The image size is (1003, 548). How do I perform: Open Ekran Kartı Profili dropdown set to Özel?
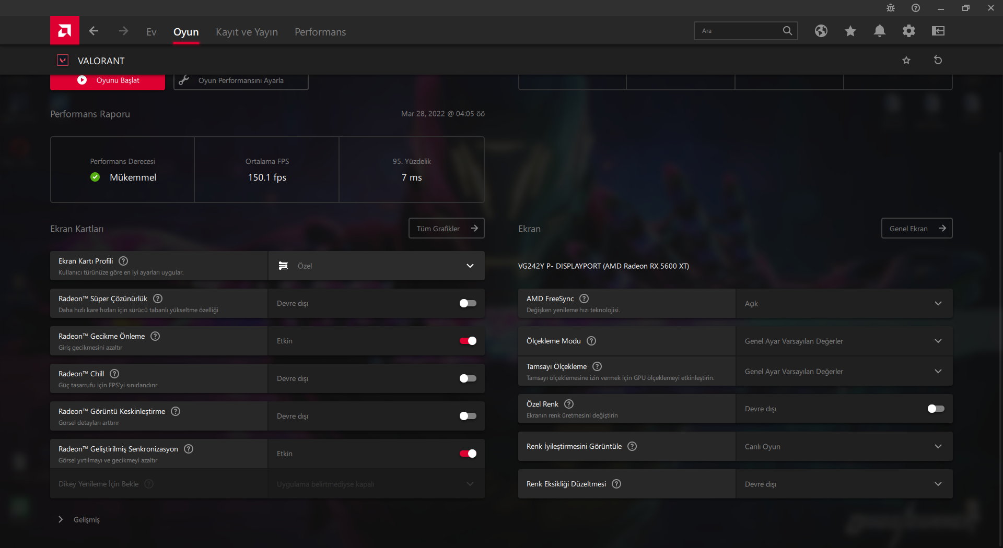click(x=376, y=266)
